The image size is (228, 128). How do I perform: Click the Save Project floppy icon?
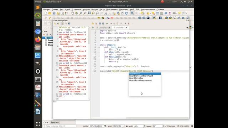tap(54, 13)
